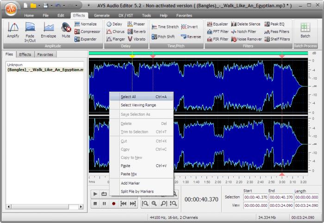Pause playback
The image size is (324, 223).
point(104,204)
